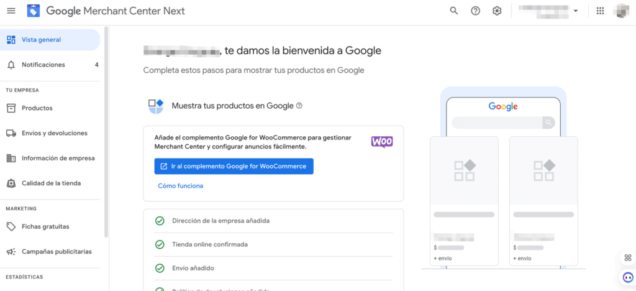This screenshot has width=636, height=291.
Task: Click the campaigns megaphone icon
Action: coord(11,252)
